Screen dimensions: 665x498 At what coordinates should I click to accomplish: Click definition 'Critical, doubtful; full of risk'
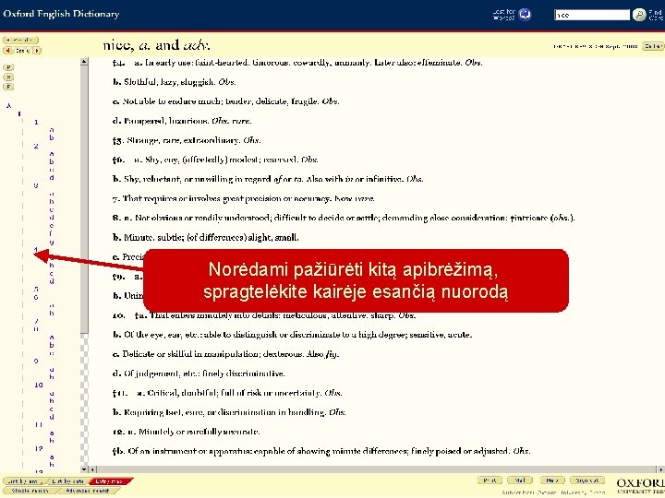click(x=228, y=393)
